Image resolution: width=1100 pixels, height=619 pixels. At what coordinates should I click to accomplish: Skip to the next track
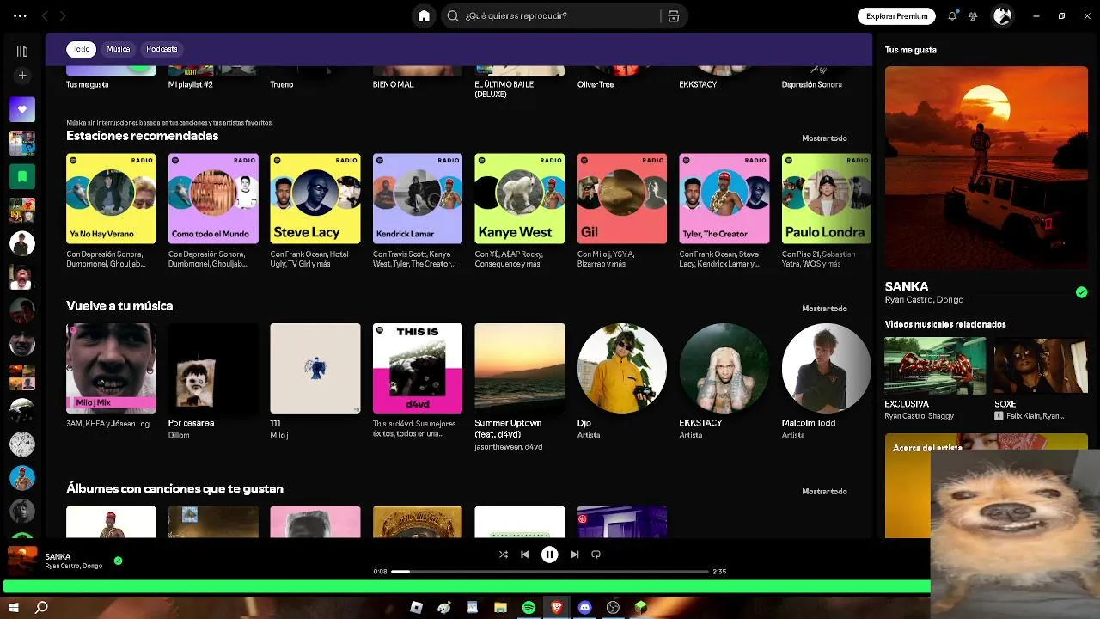[574, 555]
